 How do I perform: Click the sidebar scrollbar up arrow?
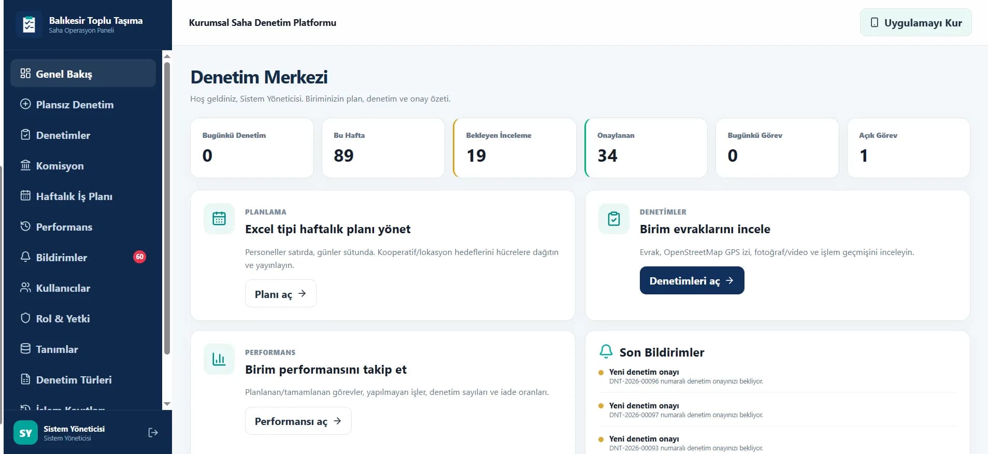[x=167, y=55]
